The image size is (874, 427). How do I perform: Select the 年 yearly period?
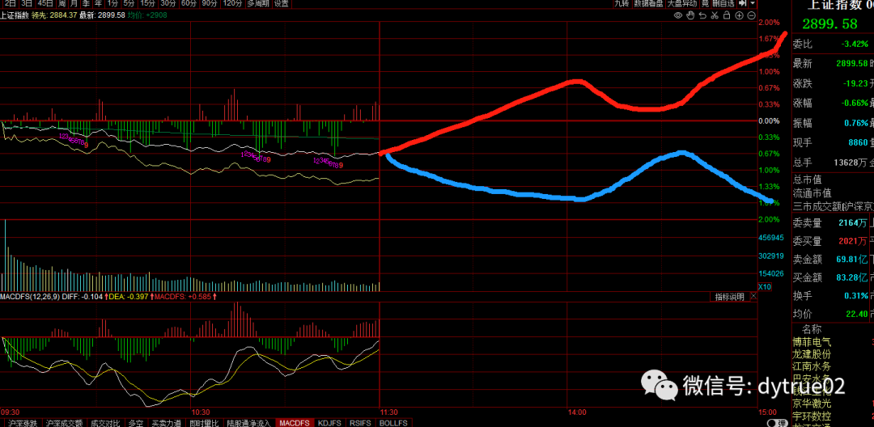tap(98, 3)
